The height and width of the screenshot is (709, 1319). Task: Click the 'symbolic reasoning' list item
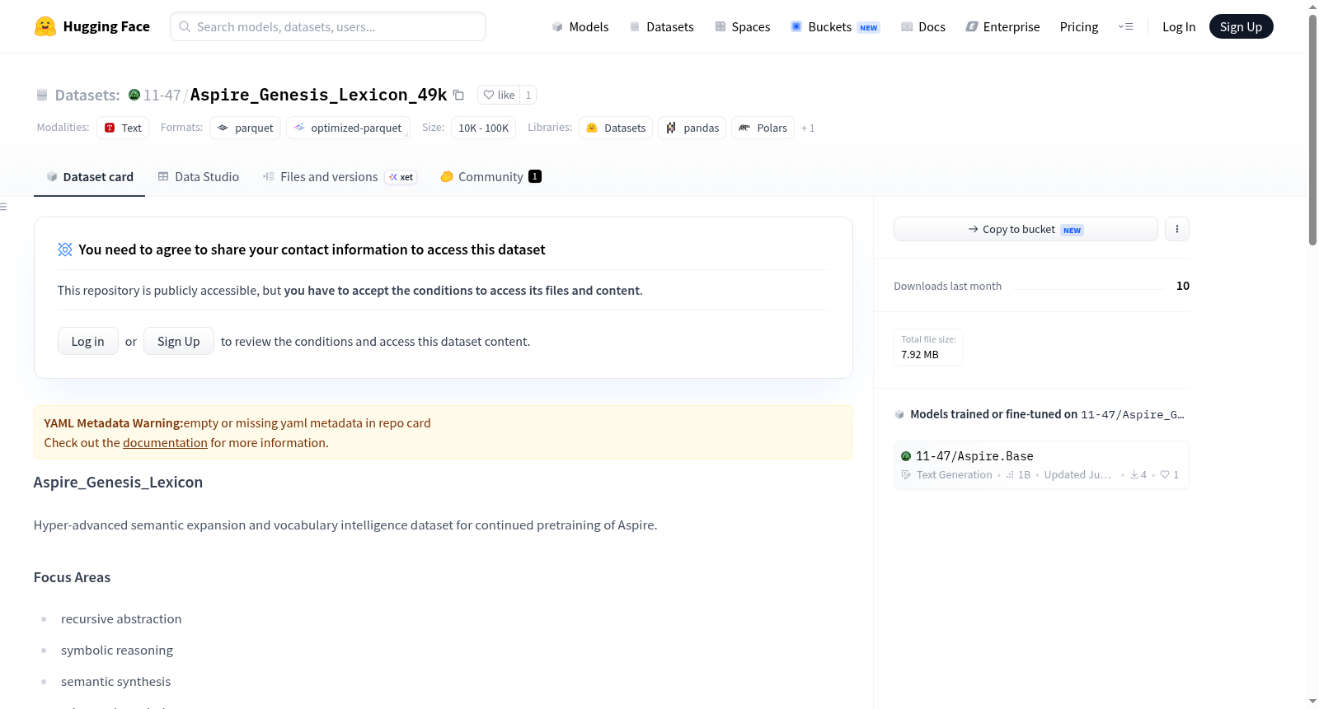click(117, 651)
